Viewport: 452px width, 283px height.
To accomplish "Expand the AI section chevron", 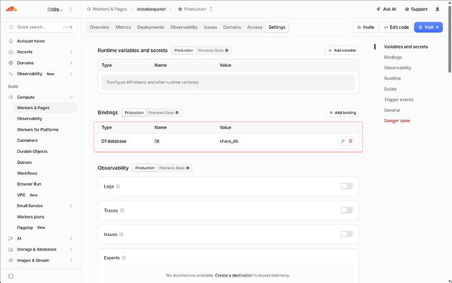I will click(x=71, y=239).
